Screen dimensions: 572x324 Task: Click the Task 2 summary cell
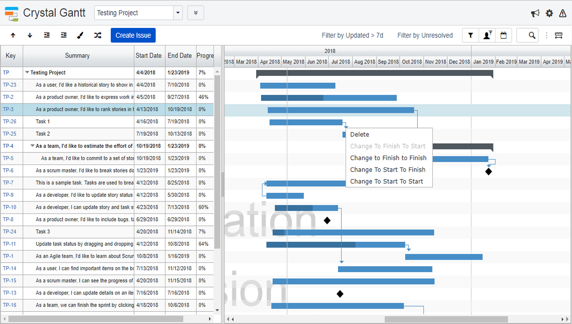click(x=78, y=134)
